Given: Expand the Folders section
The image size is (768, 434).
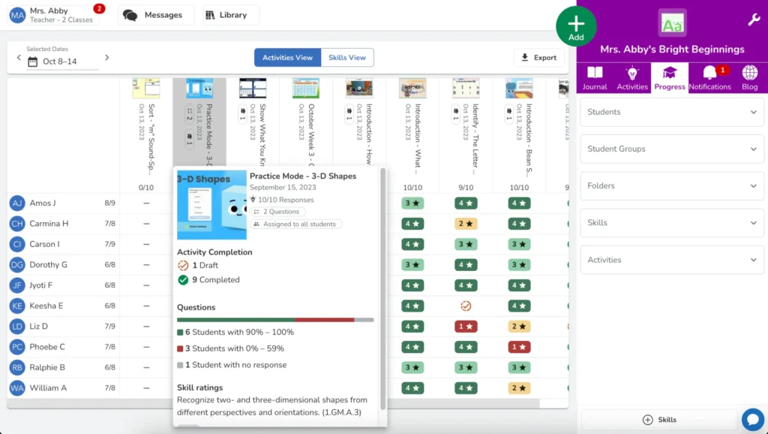Looking at the screenshot, I should 671,185.
